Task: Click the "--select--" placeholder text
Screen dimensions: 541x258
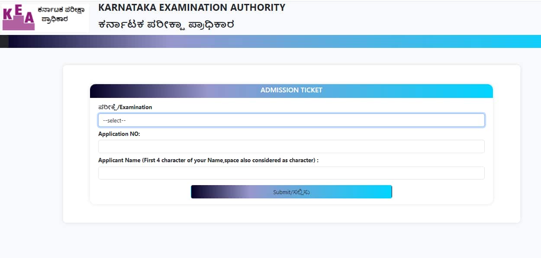Action: tap(114, 121)
